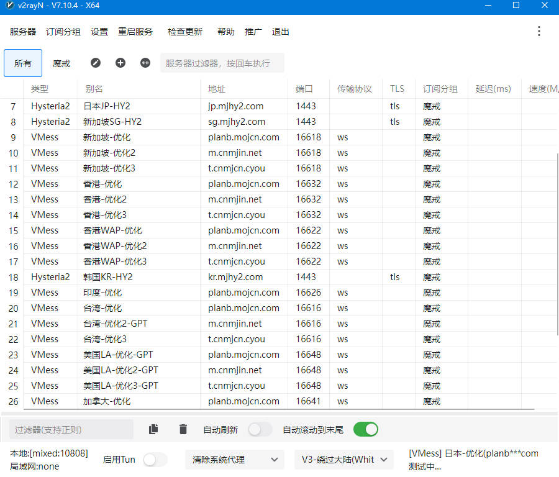The image size is (559, 477).
Task: Open the 服务器 menu
Action: click(23, 32)
